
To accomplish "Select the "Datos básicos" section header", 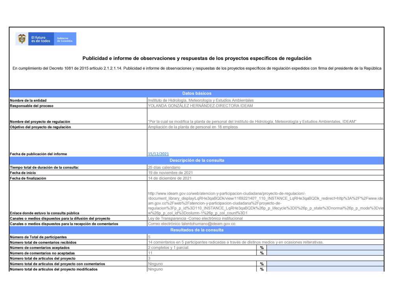I will [x=197, y=94].
